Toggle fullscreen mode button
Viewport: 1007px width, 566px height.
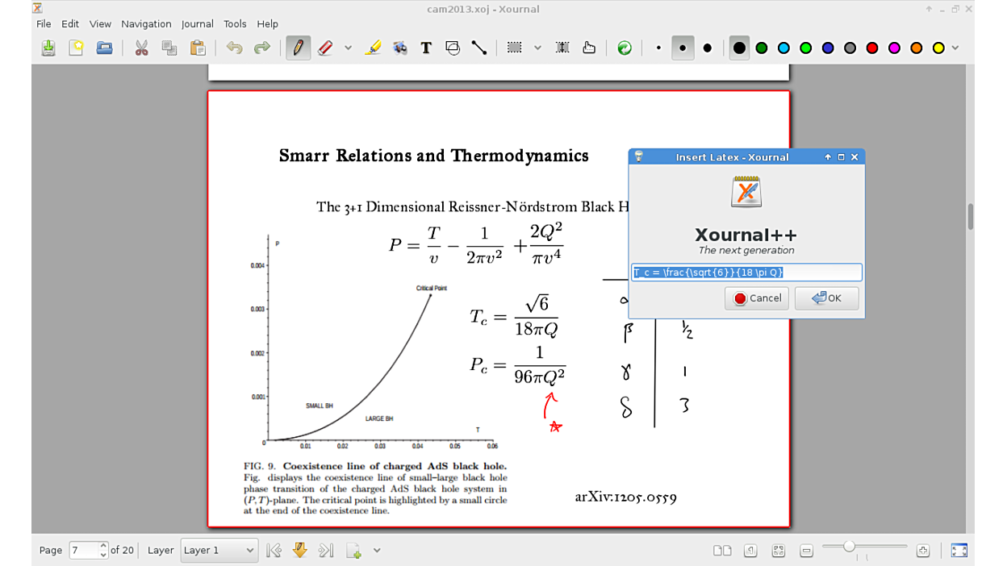coord(959,551)
